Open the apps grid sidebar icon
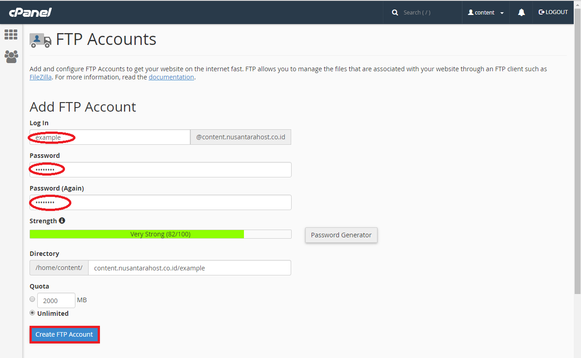This screenshot has width=581, height=358. [11, 34]
